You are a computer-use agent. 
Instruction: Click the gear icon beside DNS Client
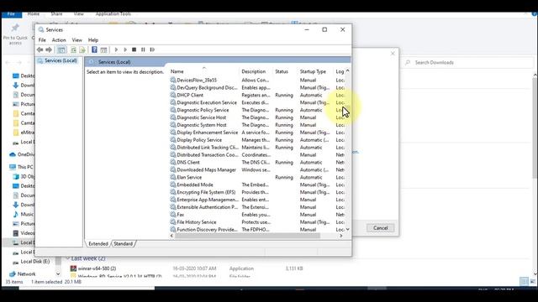[173, 162]
